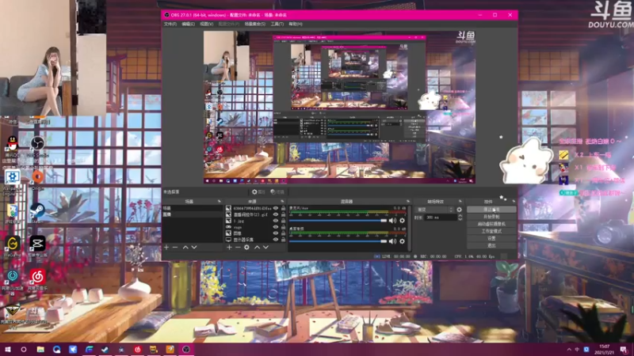The image size is (634, 356).
Task: Undock the 控件 panel with its header icon
Action: tap(514, 201)
